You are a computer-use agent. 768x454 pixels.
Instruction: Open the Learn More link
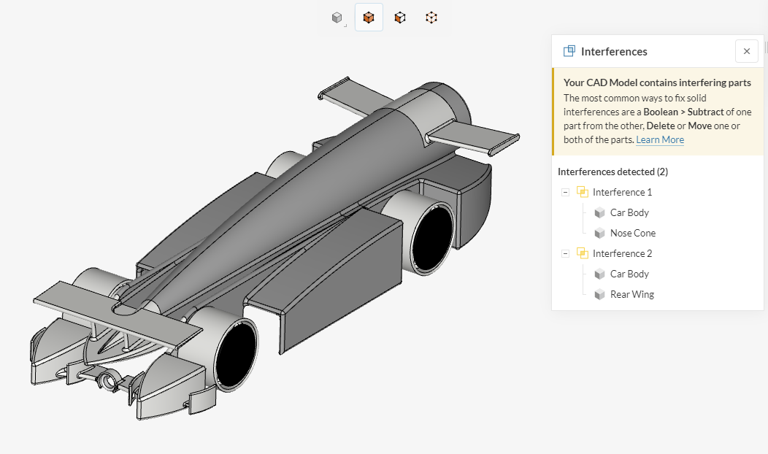[660, 139]
